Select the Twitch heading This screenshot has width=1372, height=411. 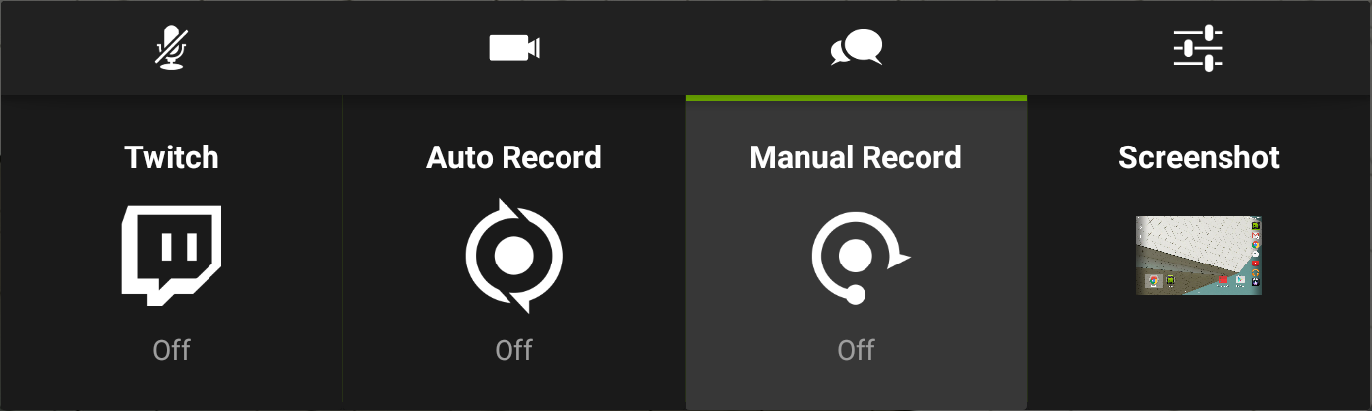(x=171, y=157)
